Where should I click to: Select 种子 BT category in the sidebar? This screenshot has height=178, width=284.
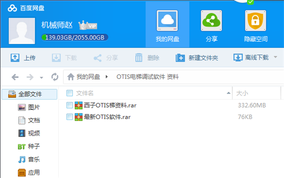point(29,146)
